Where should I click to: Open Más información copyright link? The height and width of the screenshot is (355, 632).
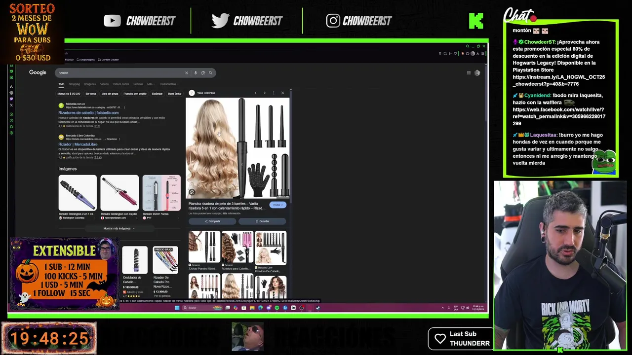pyautogui.click(x=231, y=213)
